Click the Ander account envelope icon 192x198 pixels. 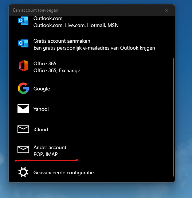click(23, 150)
